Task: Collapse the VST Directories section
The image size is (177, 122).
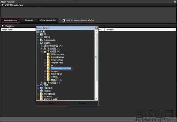Action: point(3,5)
